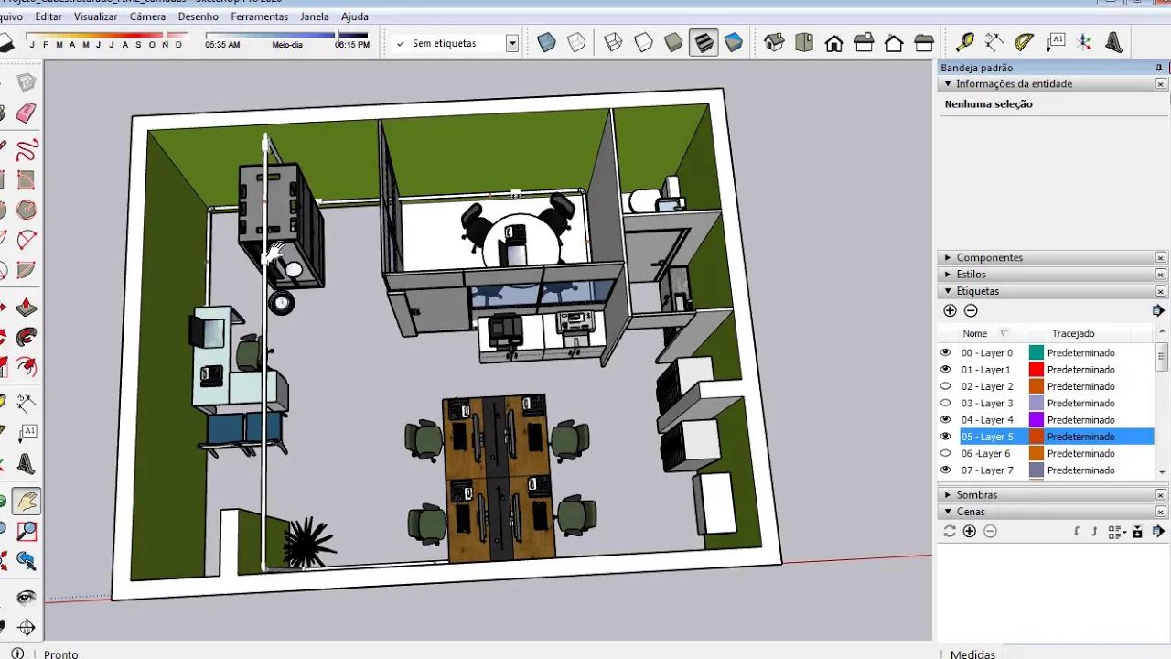Image resolution: width=1171 pixels, height=659 pixels.
Task: Switch to Wireframe face style
Action: pyautogui.click(x=614, y=42)
